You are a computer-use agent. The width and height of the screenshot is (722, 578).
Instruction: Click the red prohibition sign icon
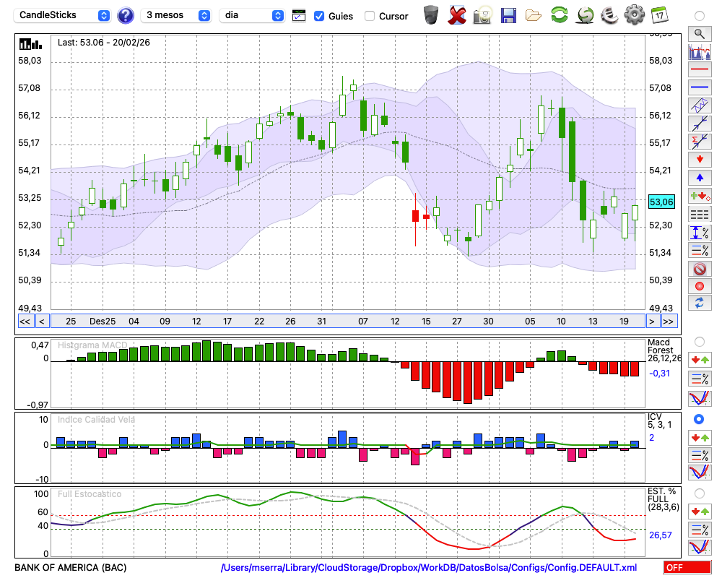(x=700, y=268)
